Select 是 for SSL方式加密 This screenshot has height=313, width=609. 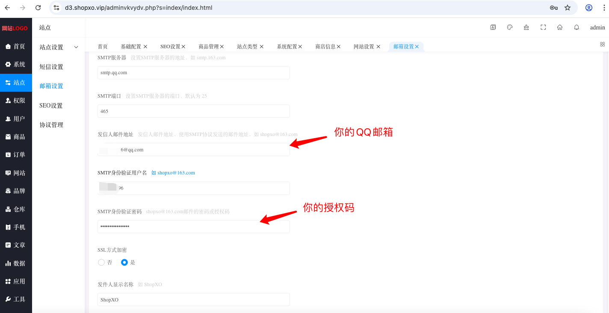[x=124, y=262]
